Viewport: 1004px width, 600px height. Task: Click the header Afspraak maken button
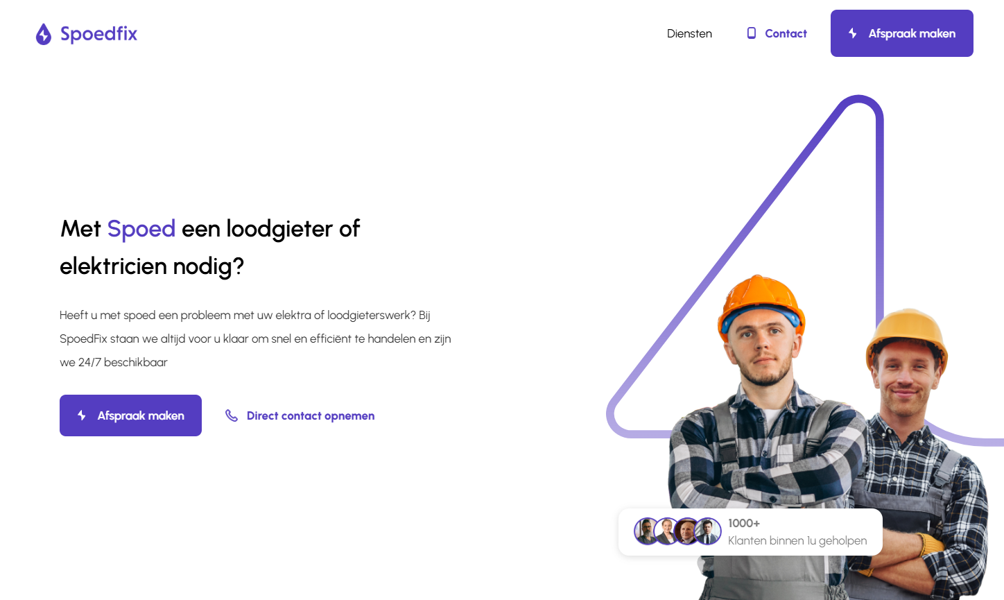[x=901, y=33]
